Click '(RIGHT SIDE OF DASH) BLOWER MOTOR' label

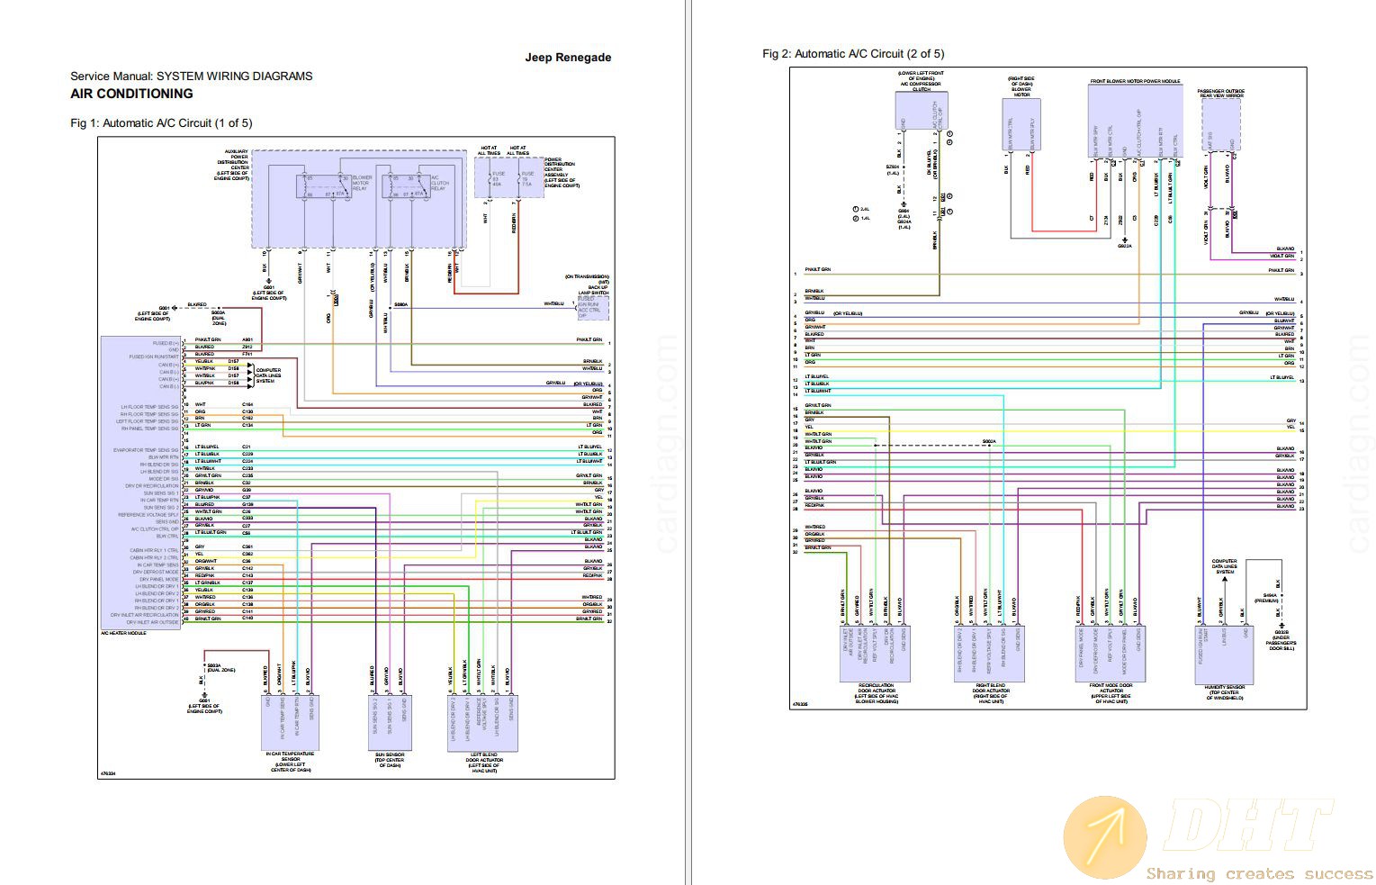coord(1021,86)
